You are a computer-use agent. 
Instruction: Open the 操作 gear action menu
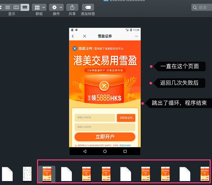point(56,7)
